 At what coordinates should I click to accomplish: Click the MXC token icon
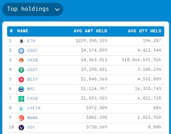click(21, 89)
